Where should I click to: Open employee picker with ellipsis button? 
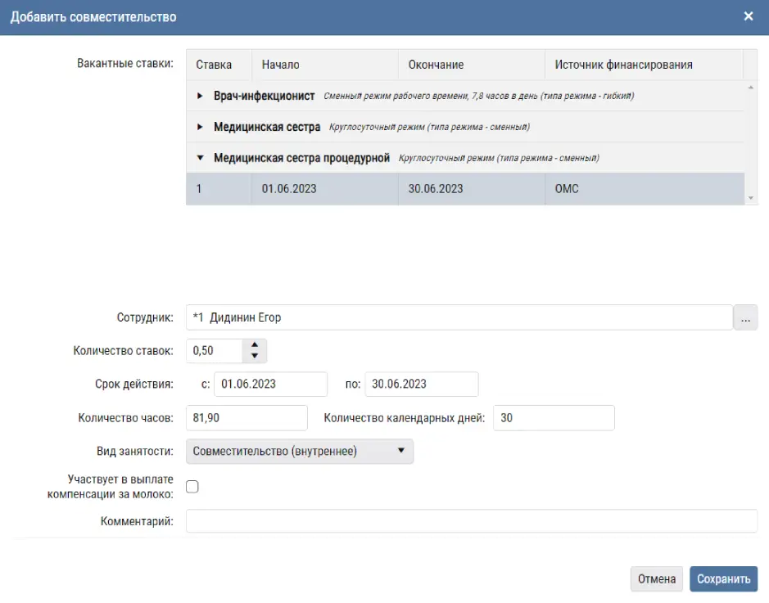tap(745, 317)
